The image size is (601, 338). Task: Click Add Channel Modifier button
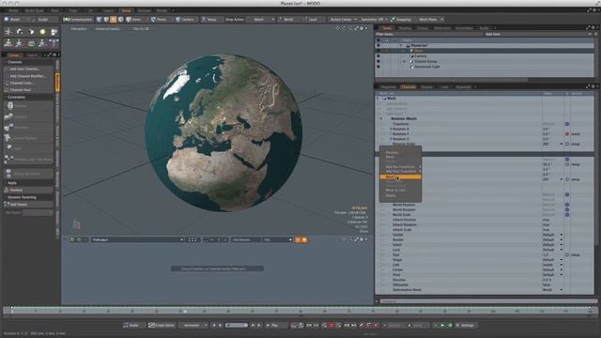tap(28, 76)
